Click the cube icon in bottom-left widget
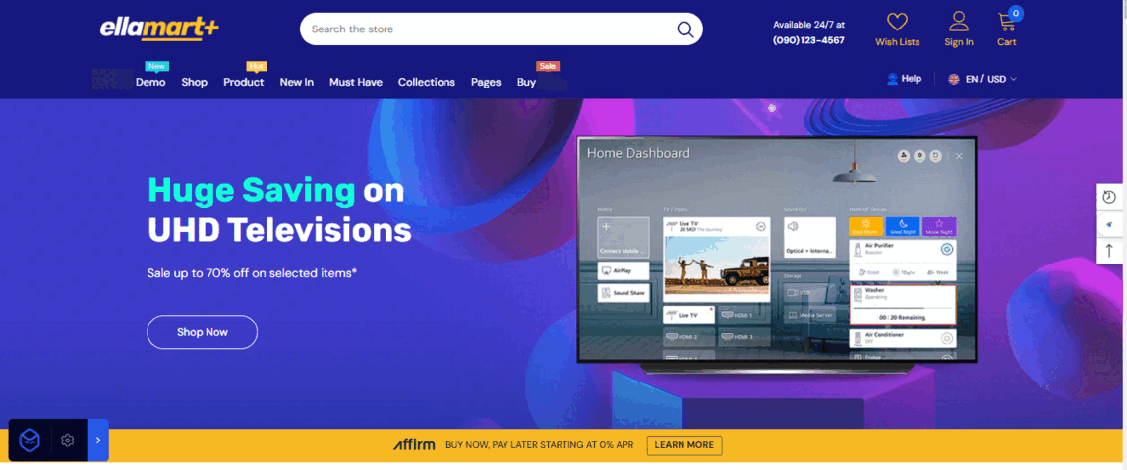This screenshot has height=470, width=1127. click(30, 440)
